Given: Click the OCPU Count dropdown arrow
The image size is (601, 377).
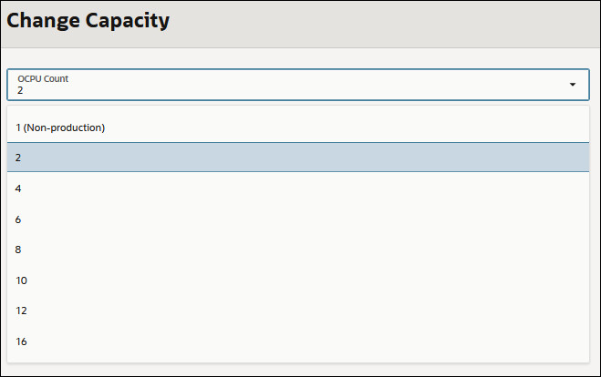Looking at the screenshot, I should [x=573, y=85].
